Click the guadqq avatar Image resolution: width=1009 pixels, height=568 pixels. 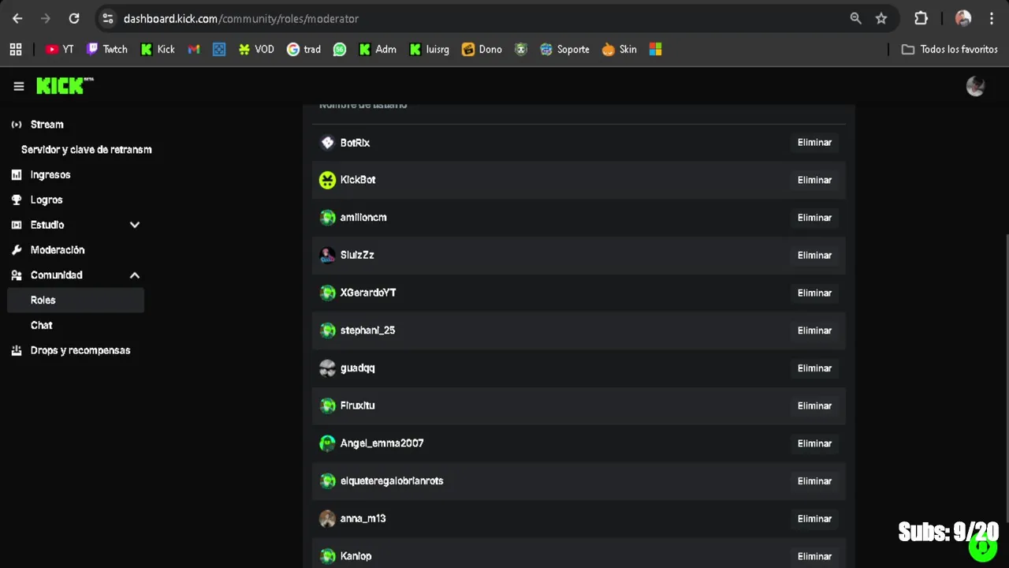327,368
